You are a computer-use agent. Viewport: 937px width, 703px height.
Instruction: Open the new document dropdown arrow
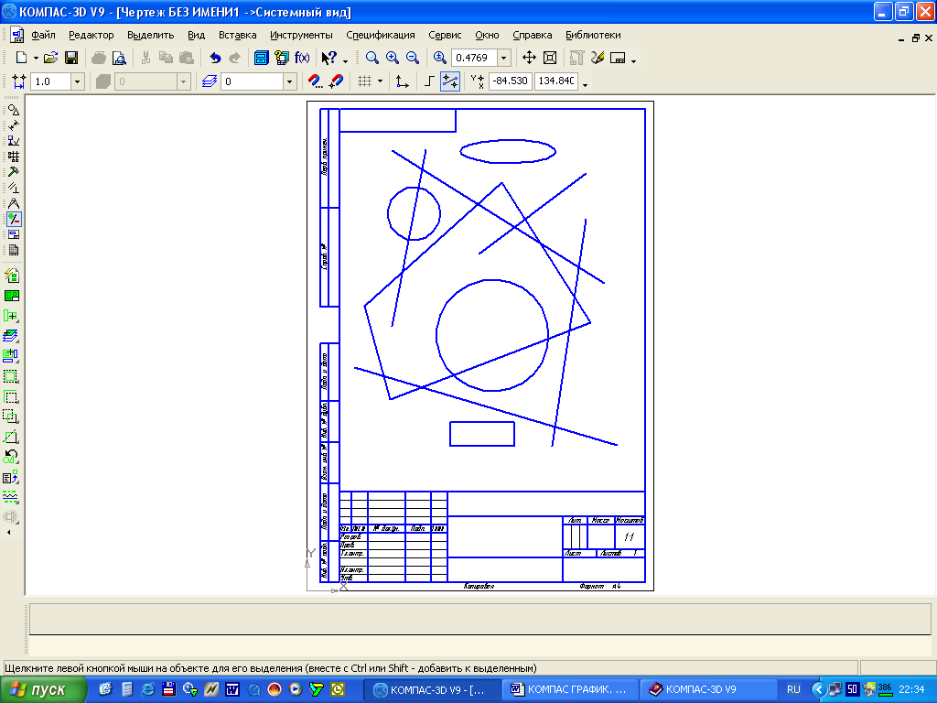tap(36, 58)
